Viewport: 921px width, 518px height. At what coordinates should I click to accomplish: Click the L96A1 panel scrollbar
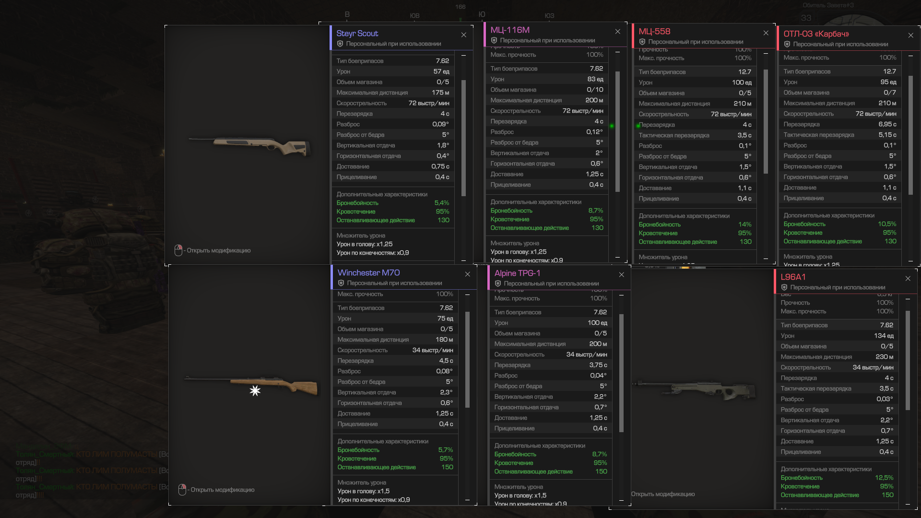click(x=908, y=361)
